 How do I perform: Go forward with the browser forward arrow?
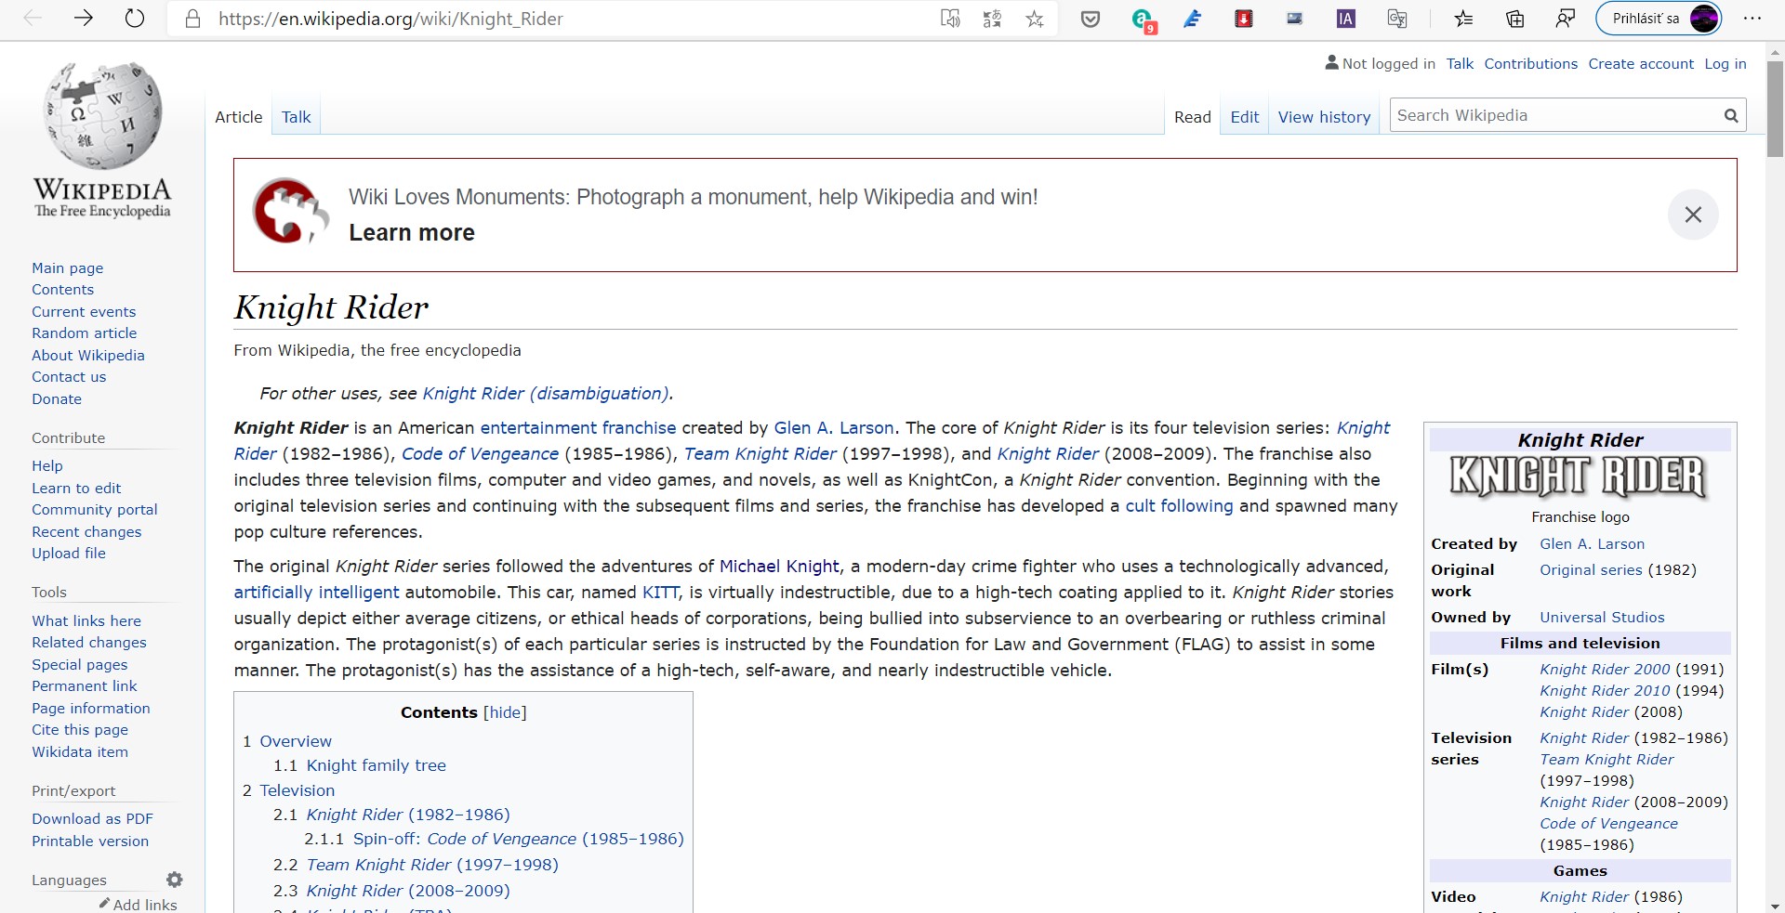tap(84, 19)
